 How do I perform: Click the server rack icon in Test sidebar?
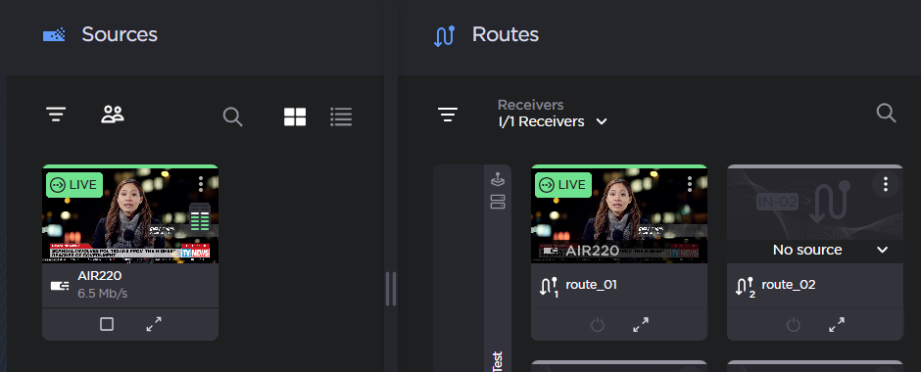(x=498, y=203)
